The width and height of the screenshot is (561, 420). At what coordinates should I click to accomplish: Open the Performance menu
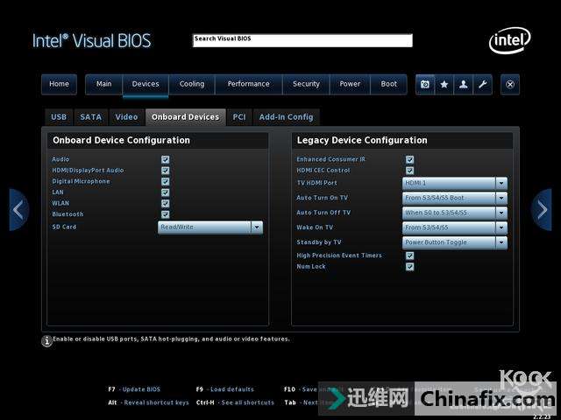click(x=249, y=84)
